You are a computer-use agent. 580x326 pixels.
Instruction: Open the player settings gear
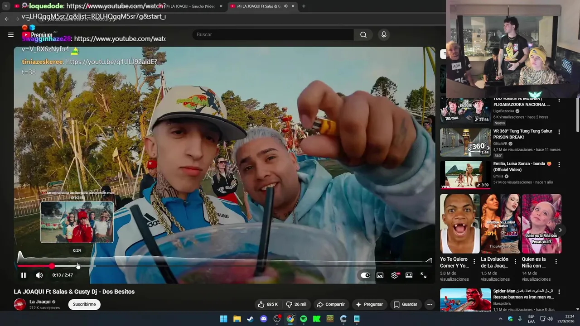click(395, 275)
